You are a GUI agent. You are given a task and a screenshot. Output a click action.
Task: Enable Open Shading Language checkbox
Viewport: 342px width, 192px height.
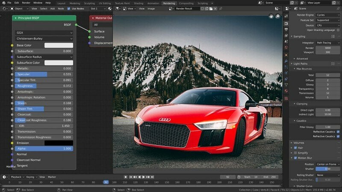(338, 30)
